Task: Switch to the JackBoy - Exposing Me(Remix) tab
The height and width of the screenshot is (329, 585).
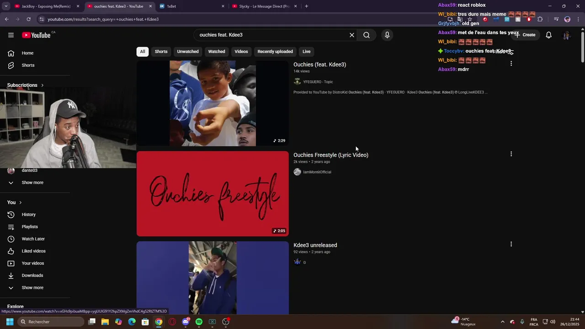Action: (47, 6)
